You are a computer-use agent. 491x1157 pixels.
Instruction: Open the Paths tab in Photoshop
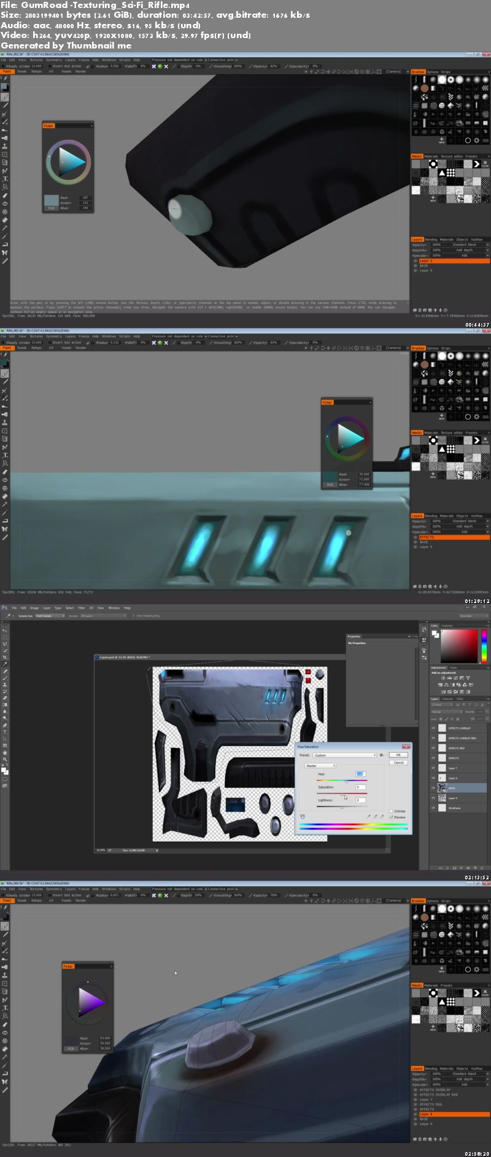pyautogui.click(x=460, y=699)
